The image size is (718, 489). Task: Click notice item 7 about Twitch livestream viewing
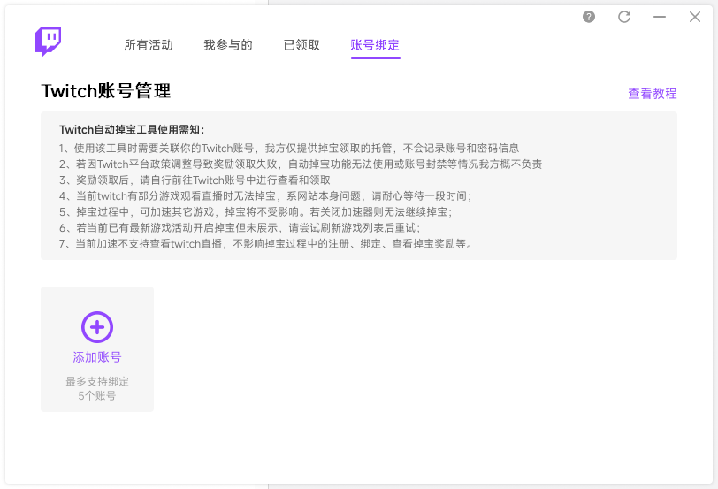pos(266,243)
